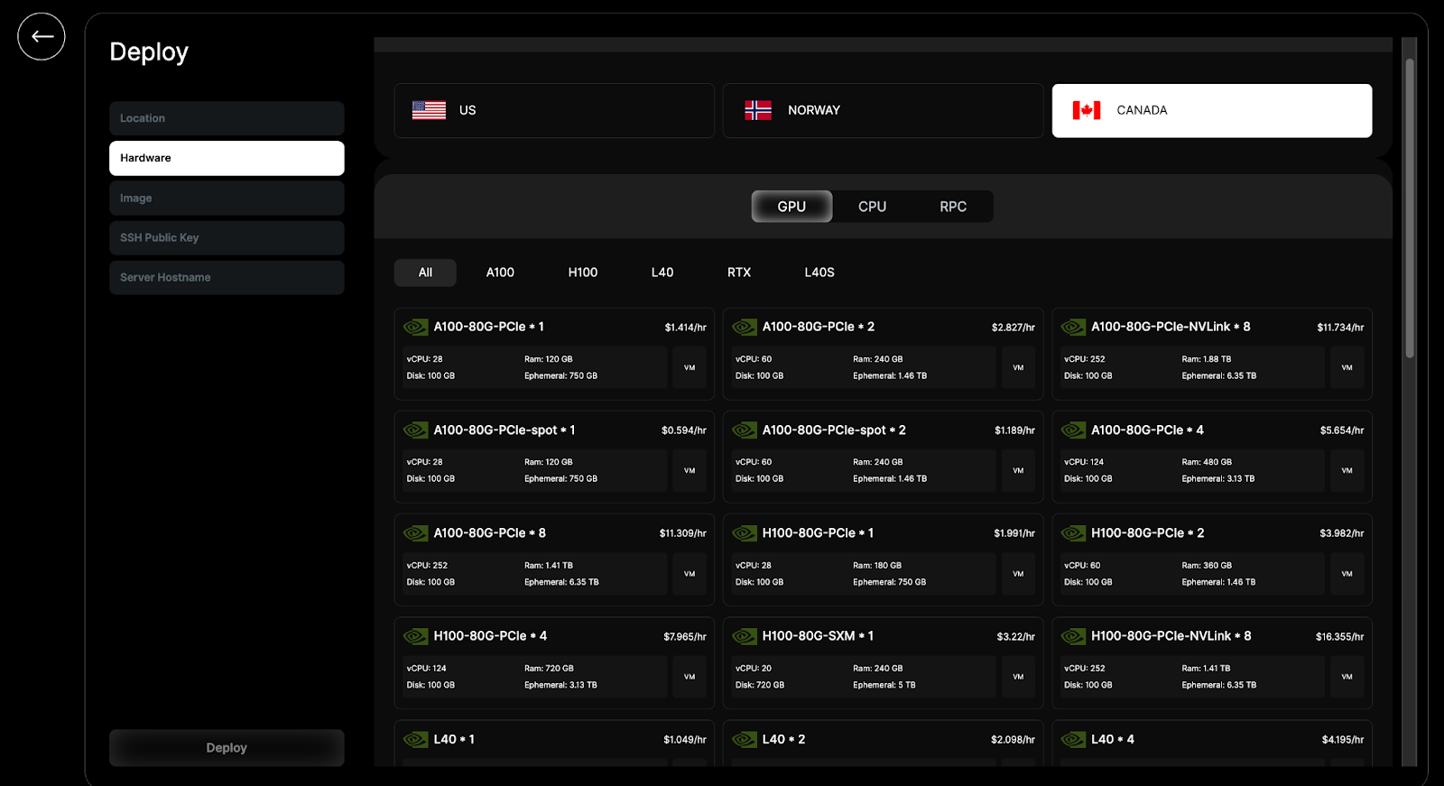The width and height of the screenshot is (1444, 786).
Task: Choose US as the location
Action: (554, 110)
